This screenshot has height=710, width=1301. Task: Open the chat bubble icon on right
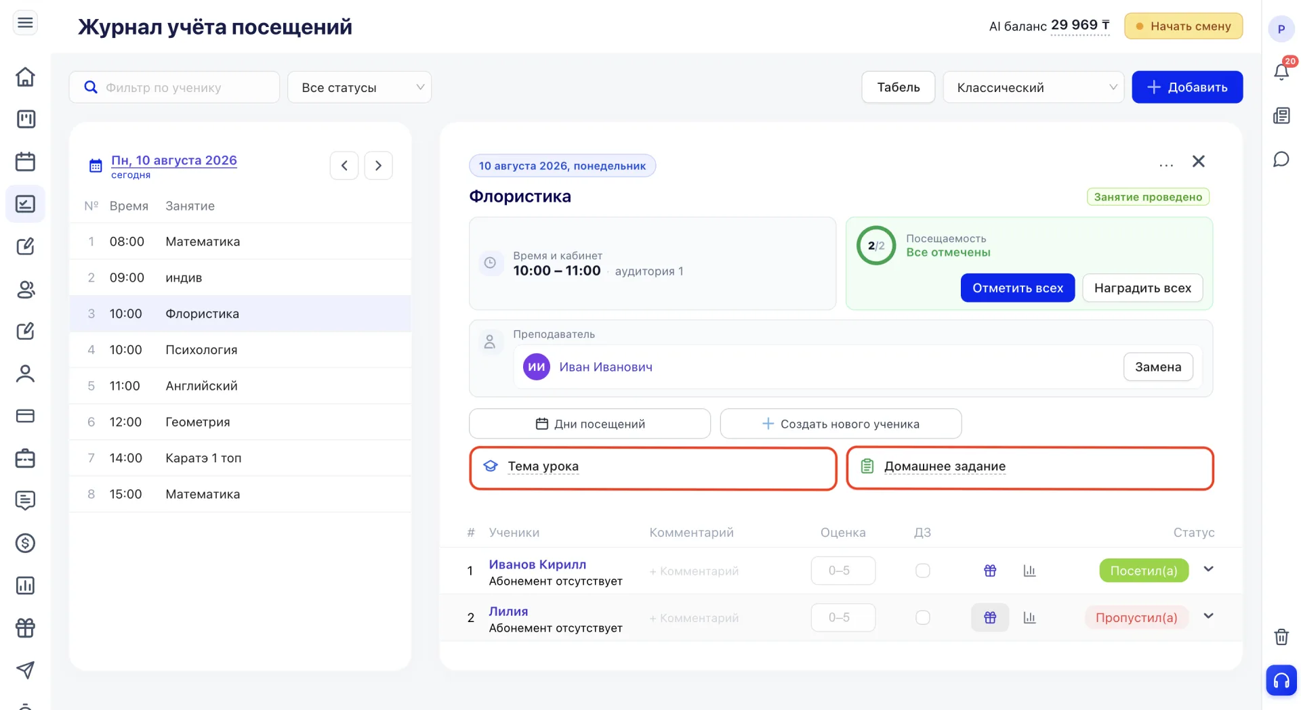point(1281,159)
